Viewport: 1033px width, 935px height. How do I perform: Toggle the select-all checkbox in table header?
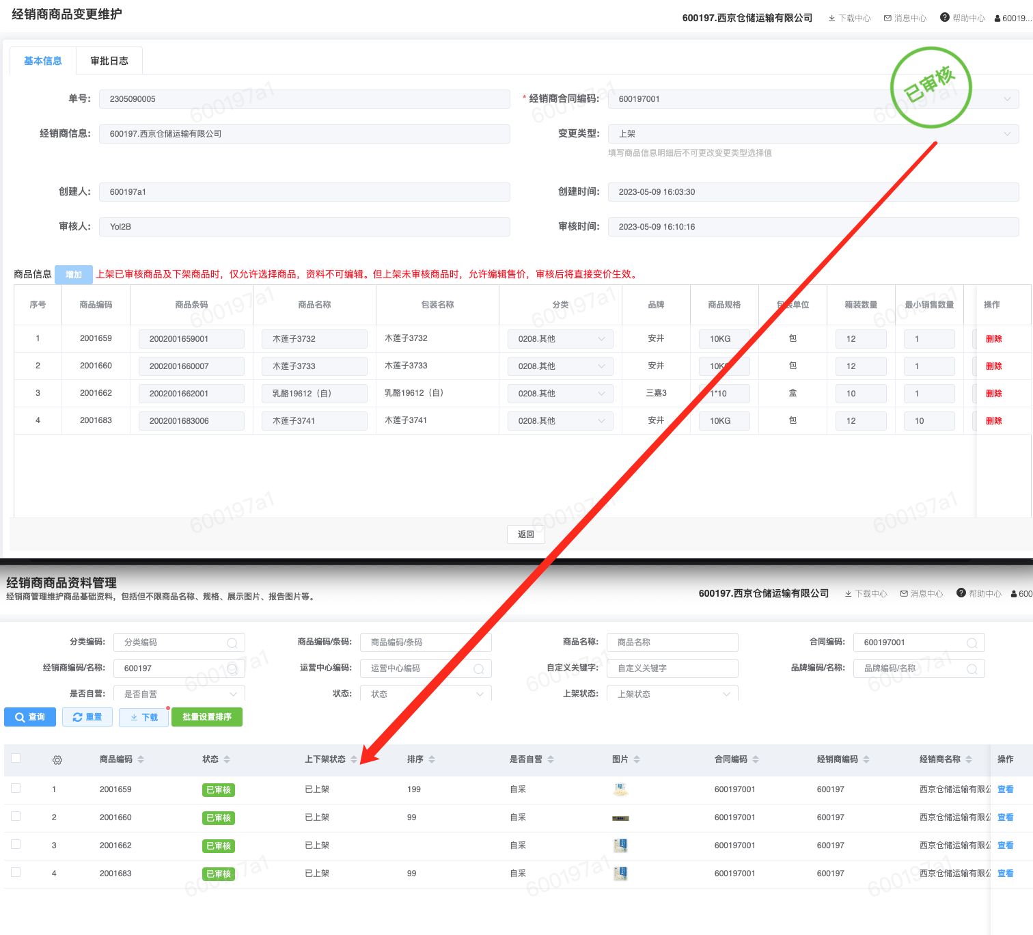click(x=16, y=758)
